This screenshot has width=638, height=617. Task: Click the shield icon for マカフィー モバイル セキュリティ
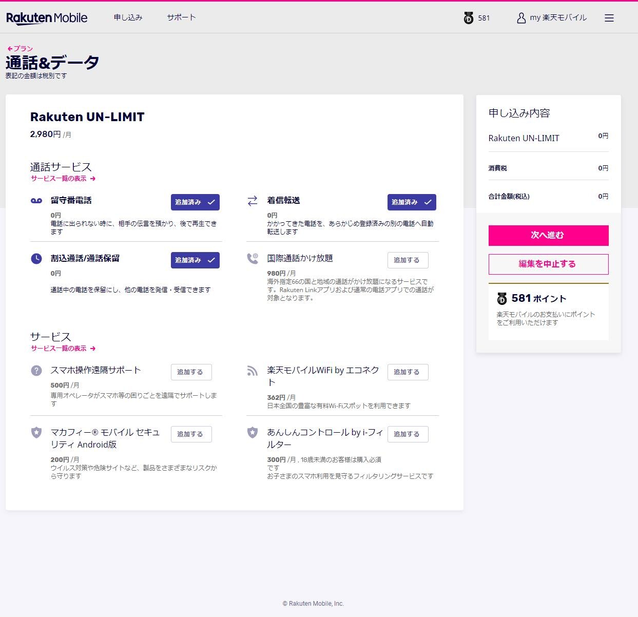pos(36,433)
